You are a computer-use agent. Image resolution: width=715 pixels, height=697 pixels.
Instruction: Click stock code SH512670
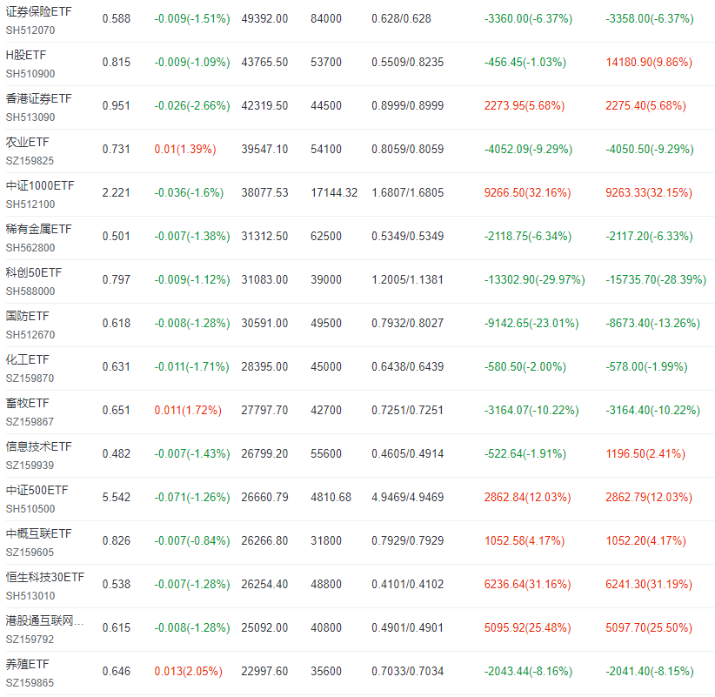pyautogui.click(x=30, y=335)
